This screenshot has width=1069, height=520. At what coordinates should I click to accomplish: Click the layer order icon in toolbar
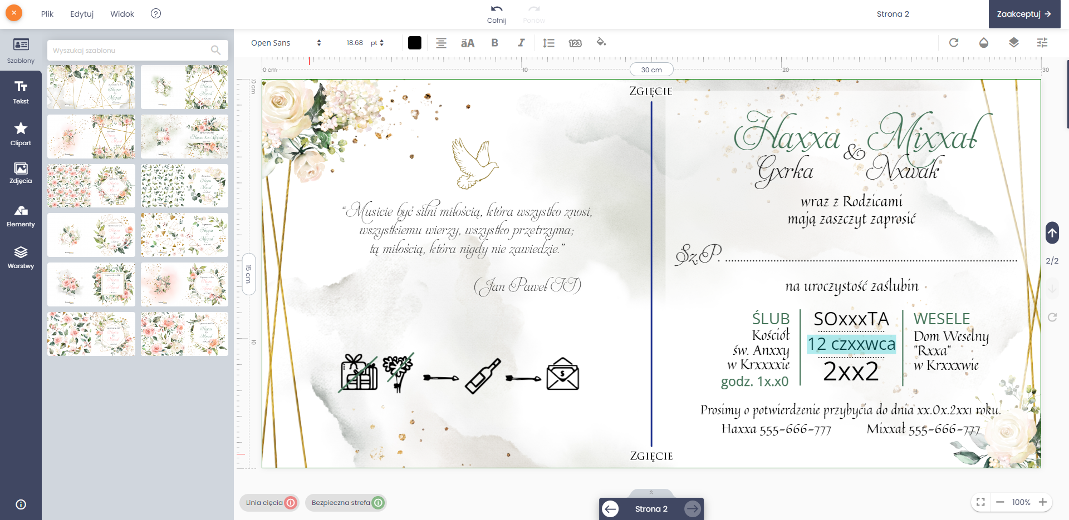pyautogui.click(x=1014, y=42)
